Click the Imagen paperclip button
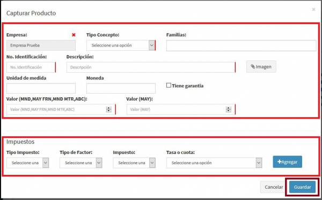Viewport: 322px width, 200px height. 261,67
